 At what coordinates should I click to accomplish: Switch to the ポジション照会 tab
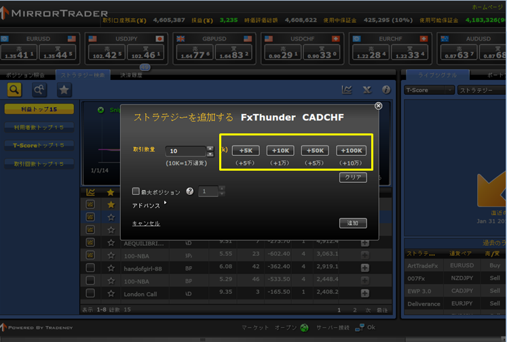point(26,74)
